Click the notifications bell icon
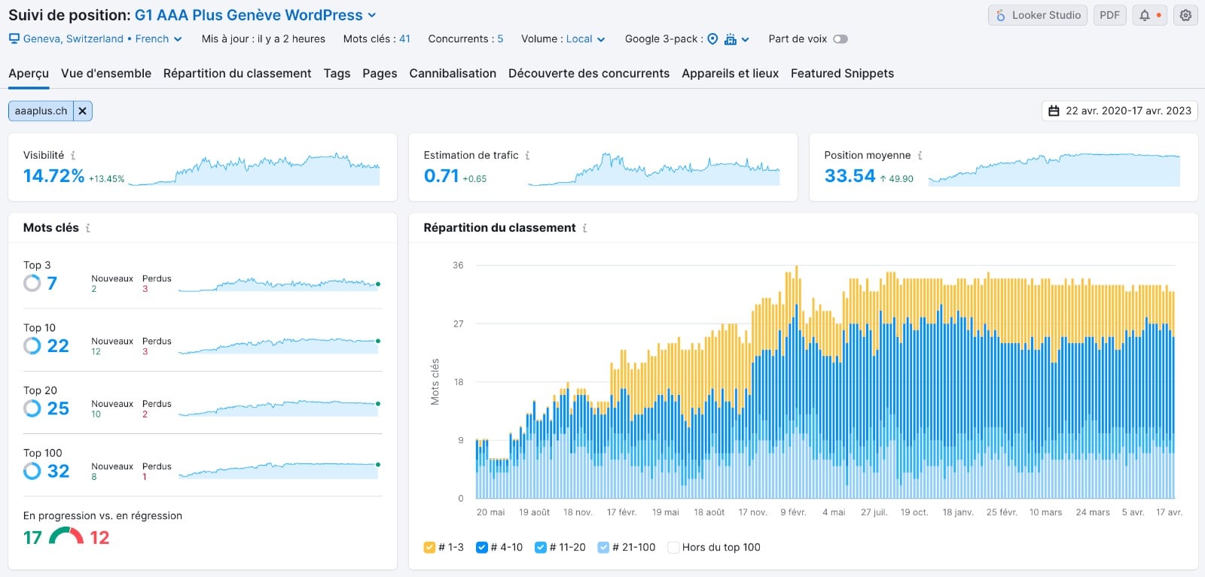The height and width of the screenshot is (577, 1205). point(1144,15)
